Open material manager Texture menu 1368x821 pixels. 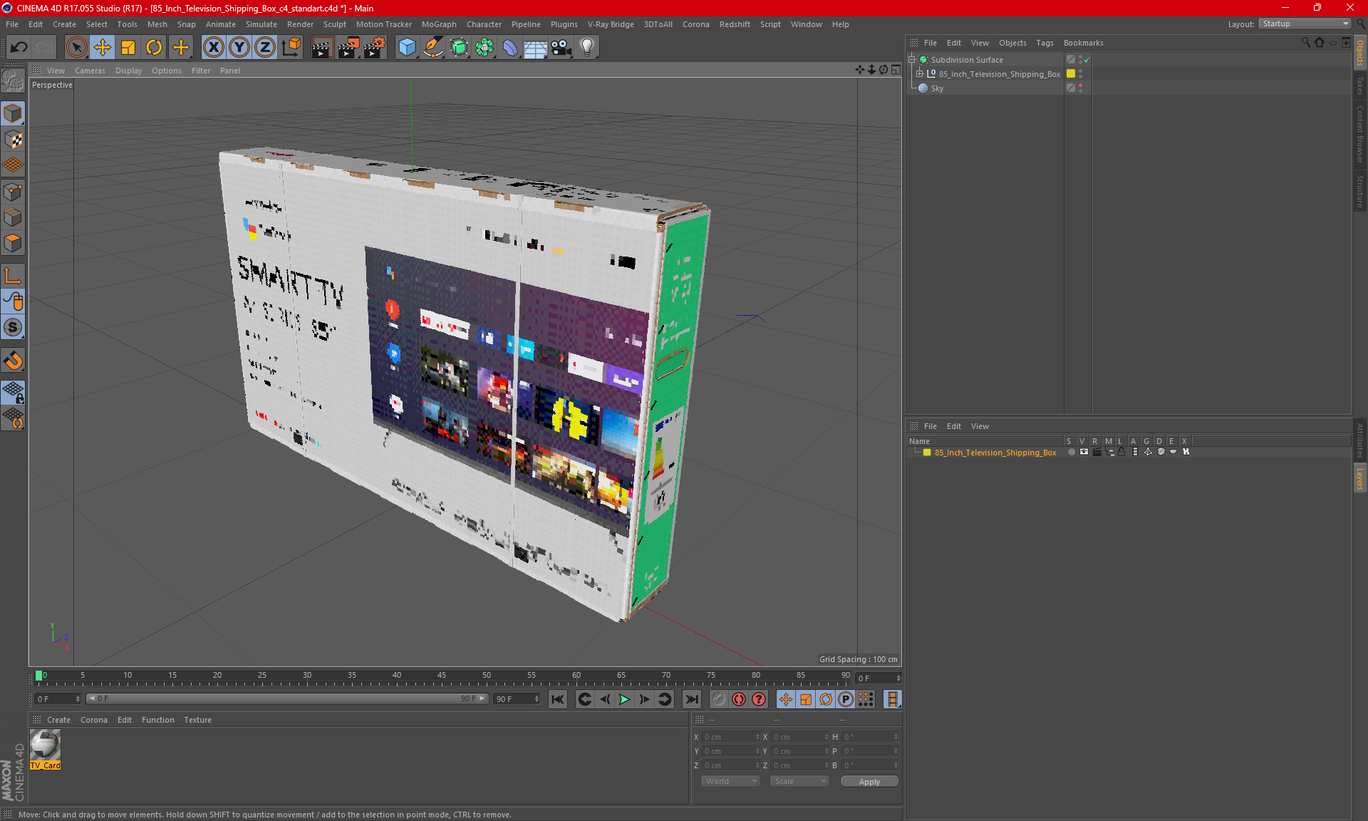tap(197, 720)
